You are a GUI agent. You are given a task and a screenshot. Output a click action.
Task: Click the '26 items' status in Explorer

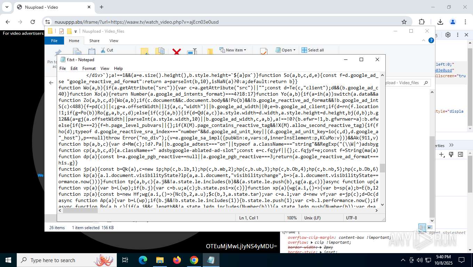click(57, 228)
